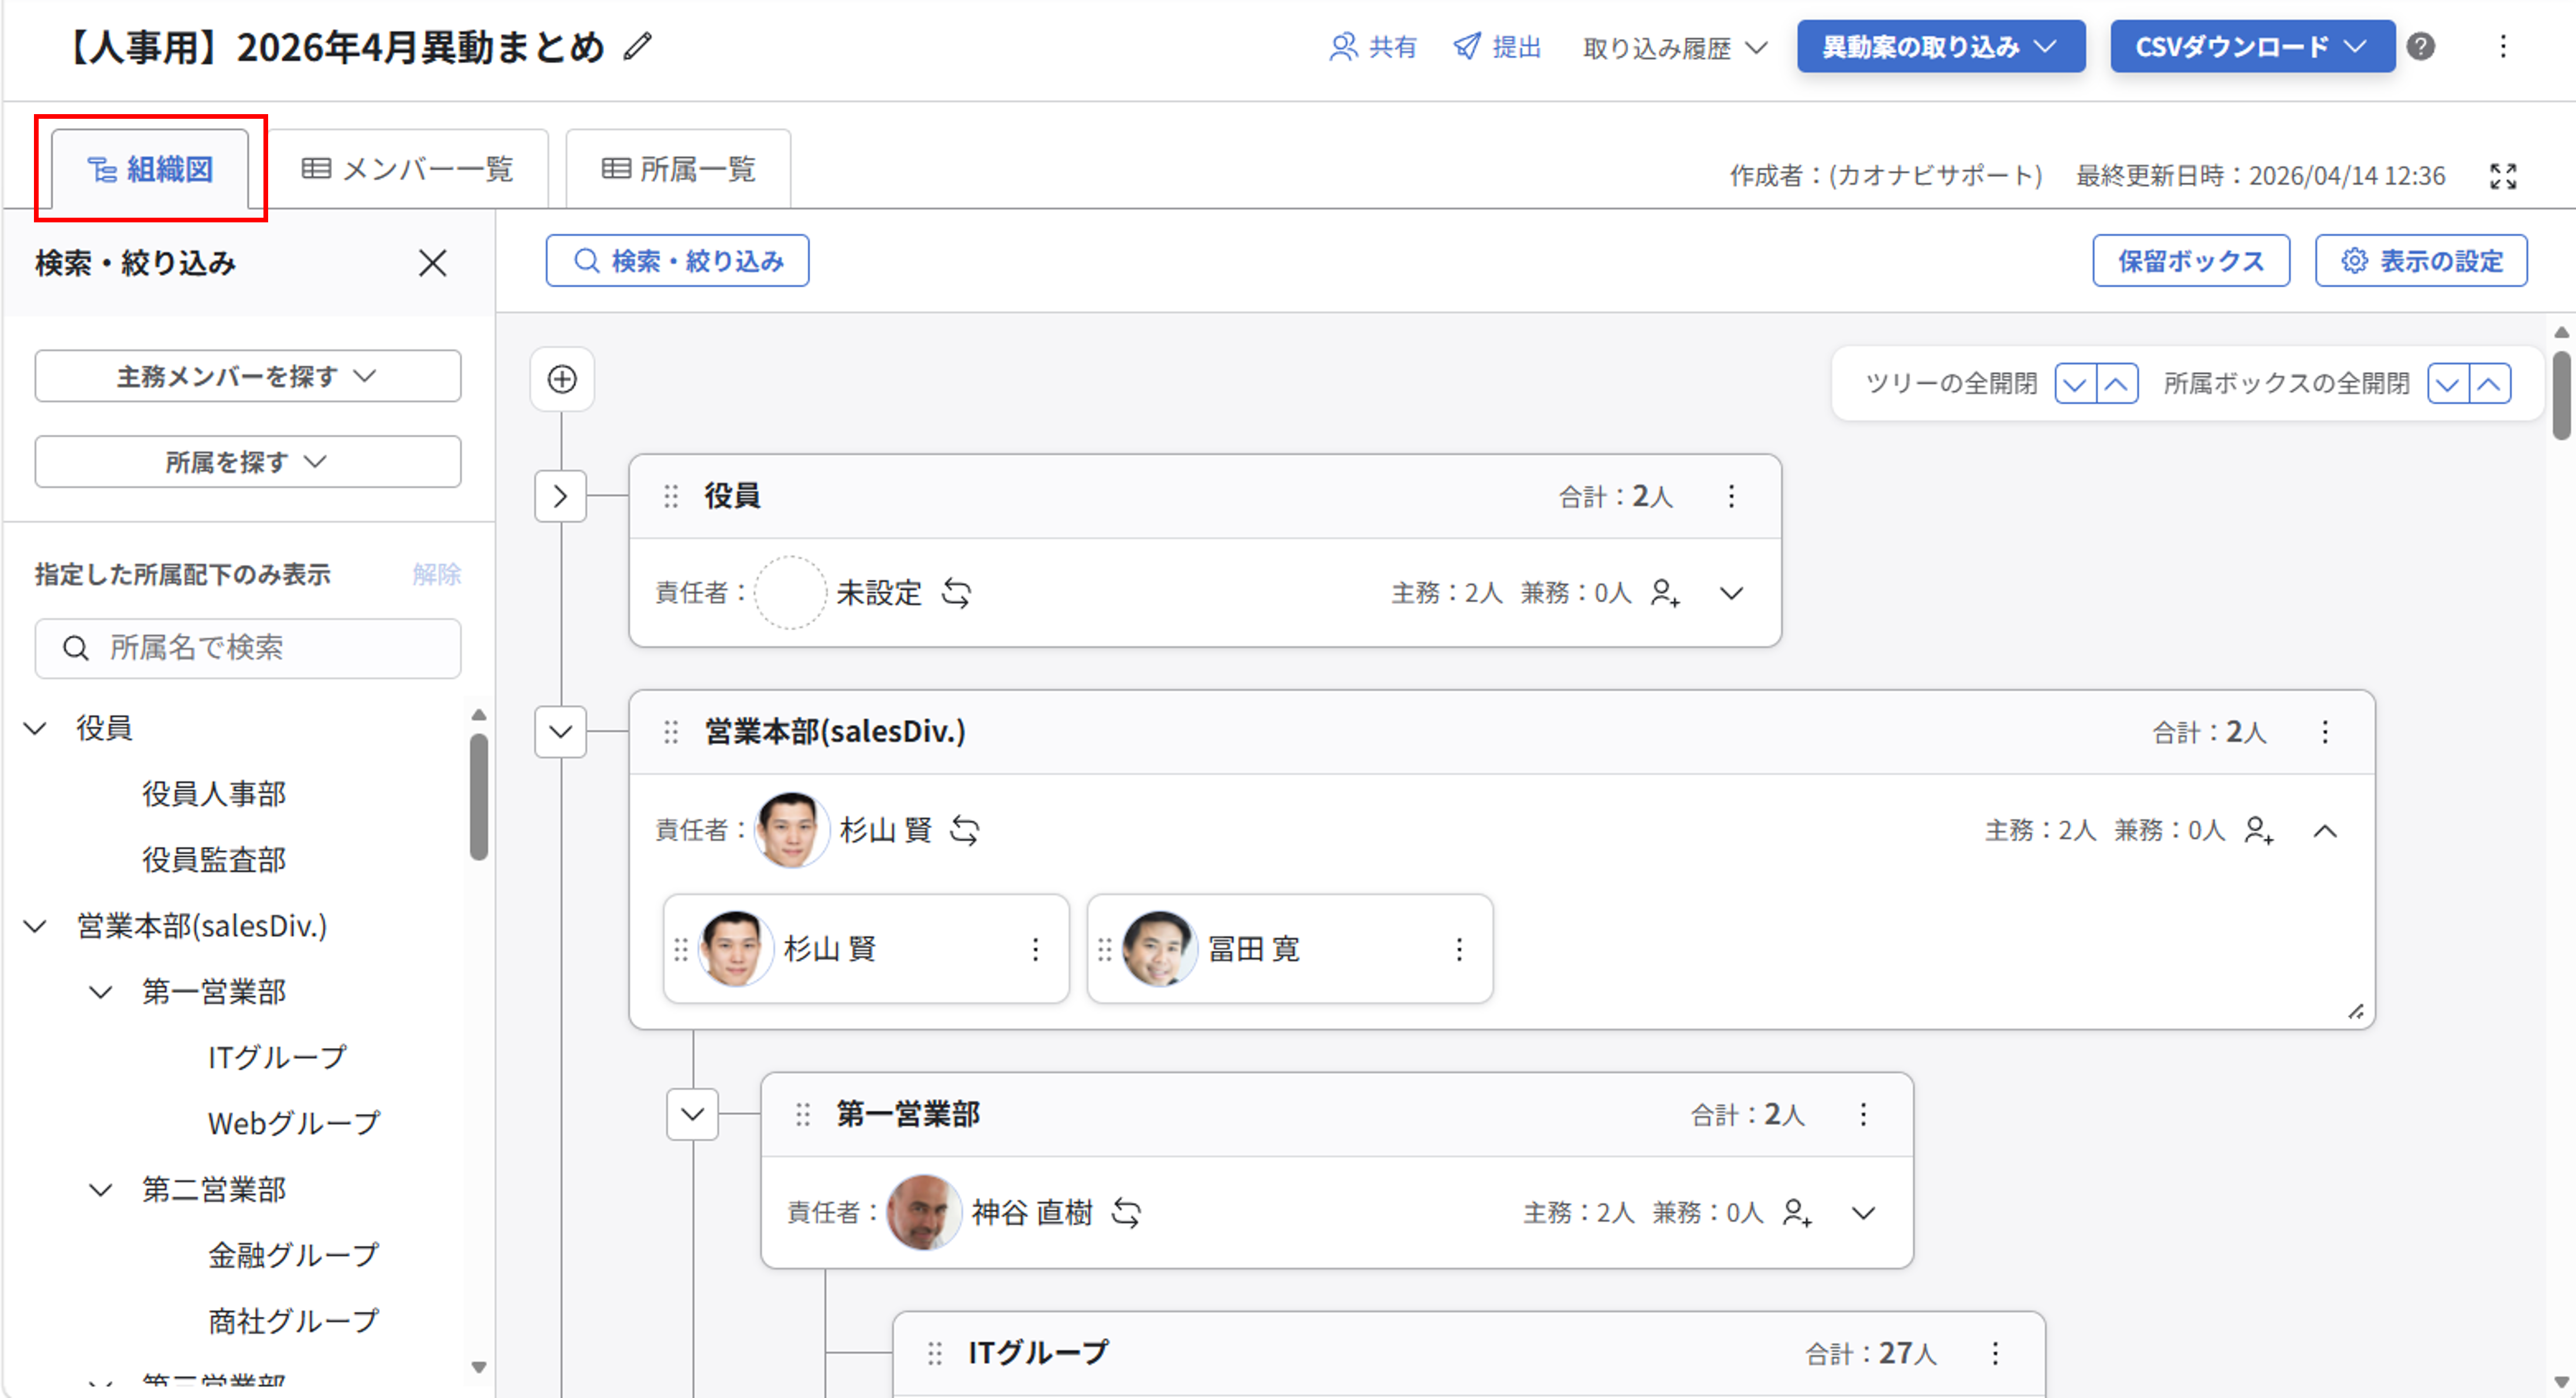Open the 取り込み履歴 dropdown
Screen dimensions: 2576x1398
(x=1675, y=48)
